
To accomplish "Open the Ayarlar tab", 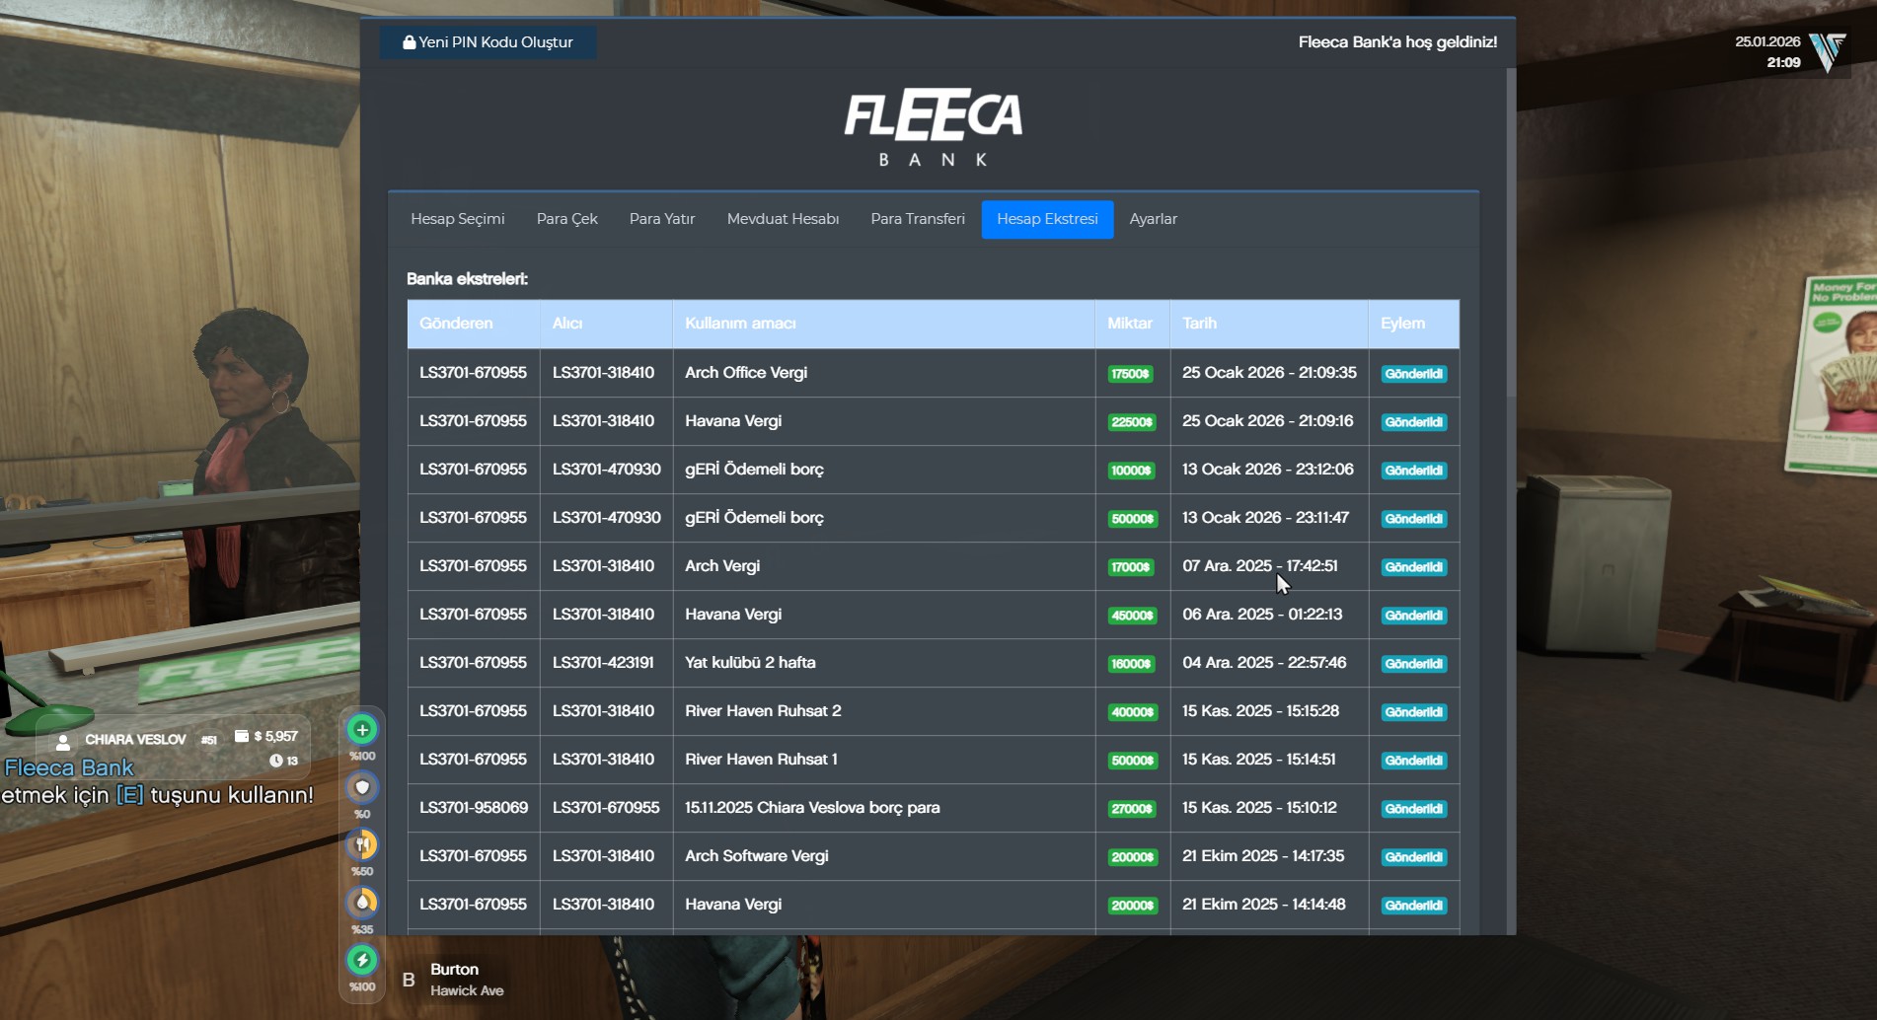I will pos(1154,219).
